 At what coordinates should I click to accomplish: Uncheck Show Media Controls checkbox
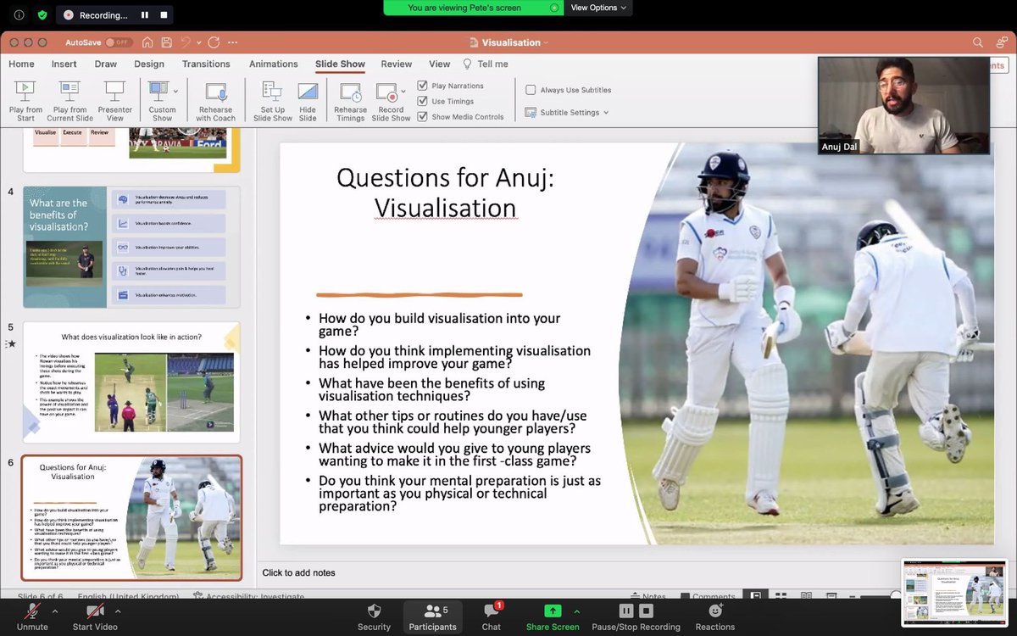423,116
